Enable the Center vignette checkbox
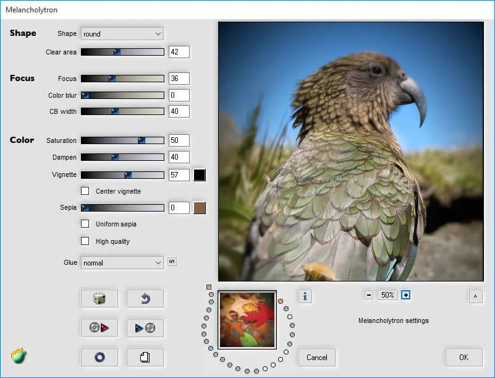Viewport: 495px width, 378px height. tap(85, 191)
